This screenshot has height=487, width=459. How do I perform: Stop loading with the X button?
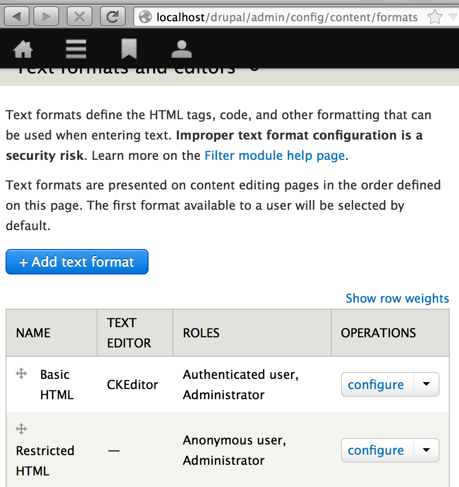pos(80,17)
